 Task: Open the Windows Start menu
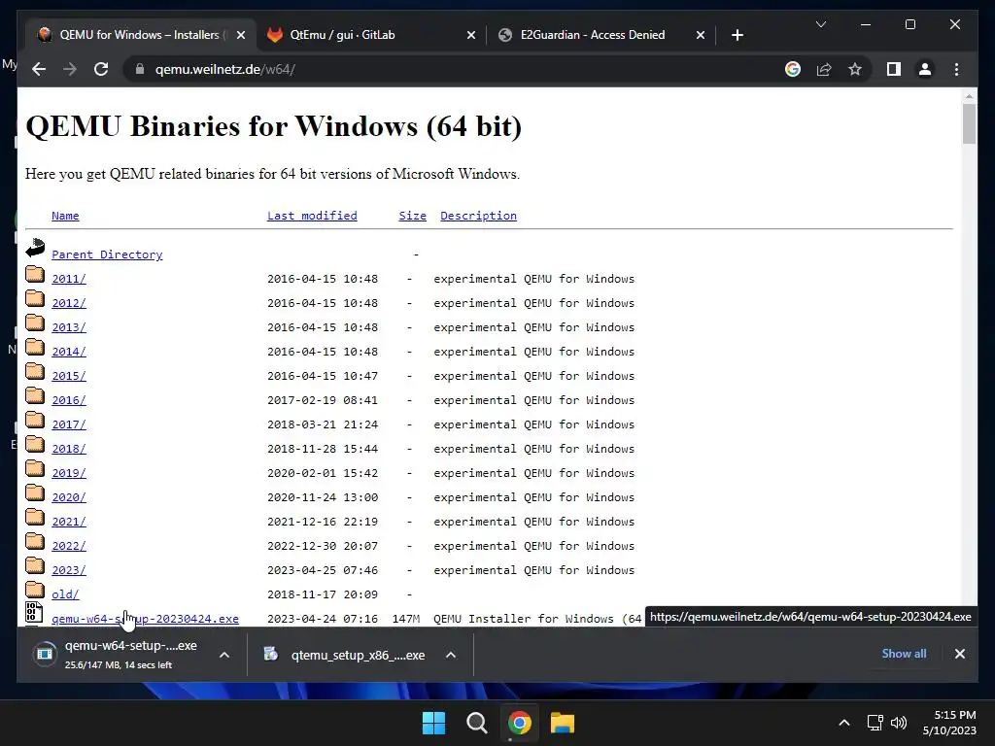[434, 723]
